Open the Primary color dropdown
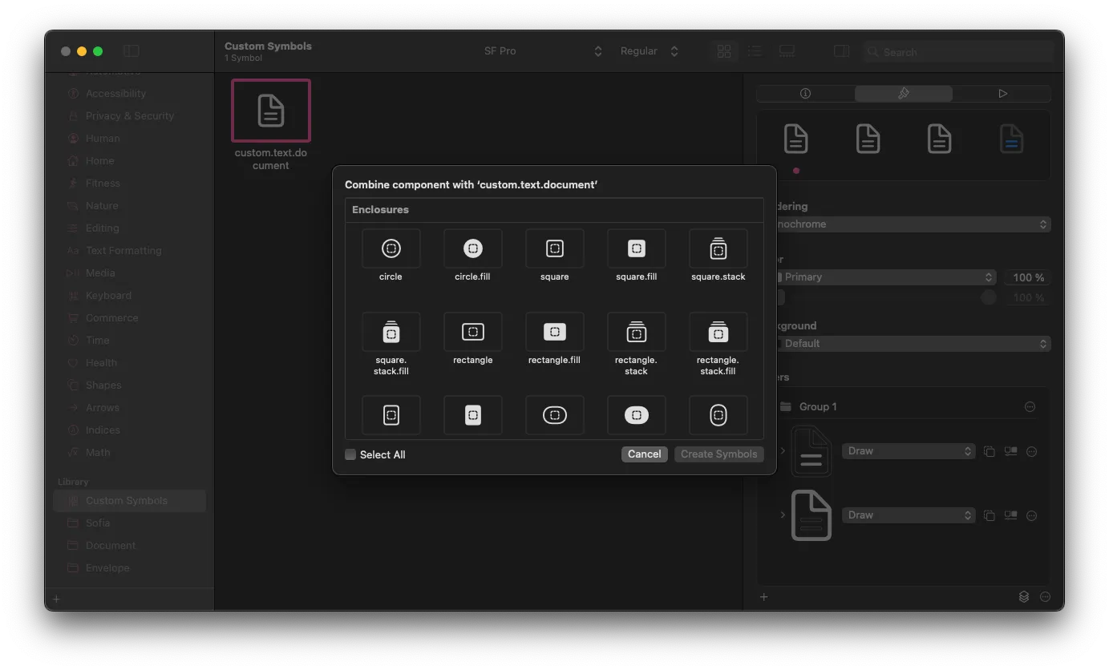The image size is (1109, 670). (885, 277)
